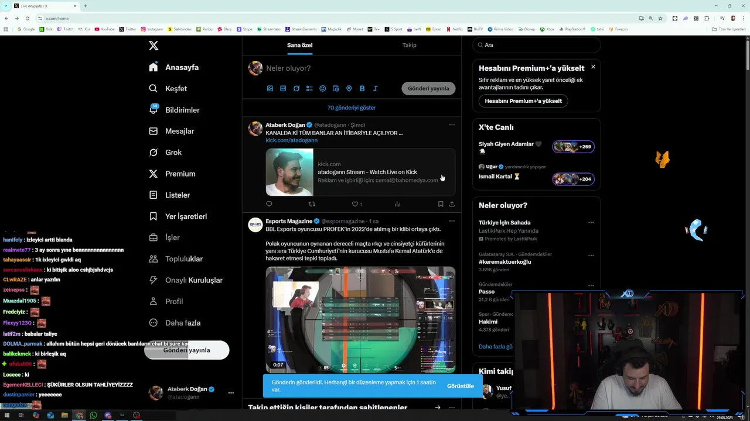Open pinned posts arrow by 'Takip ettiğin kişiler'

pos(438,408)
